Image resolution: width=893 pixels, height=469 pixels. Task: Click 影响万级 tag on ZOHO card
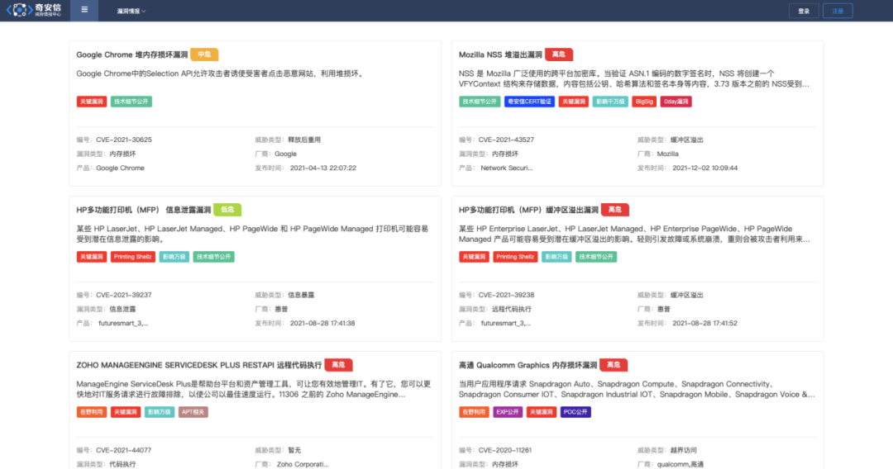click(x=159, y=411)
